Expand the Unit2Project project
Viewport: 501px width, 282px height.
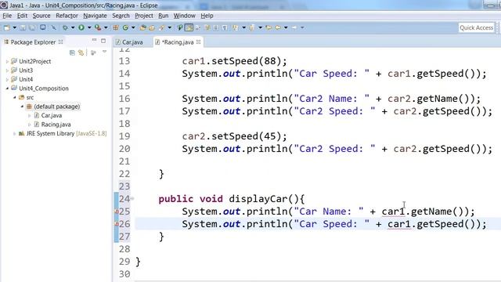[x=7, y=61]
